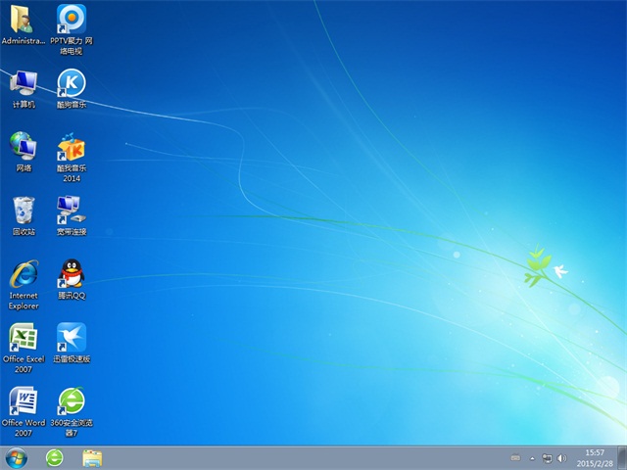Open the Windows Start menu
This screenshot has width=627, height=470.
point(17,457)
